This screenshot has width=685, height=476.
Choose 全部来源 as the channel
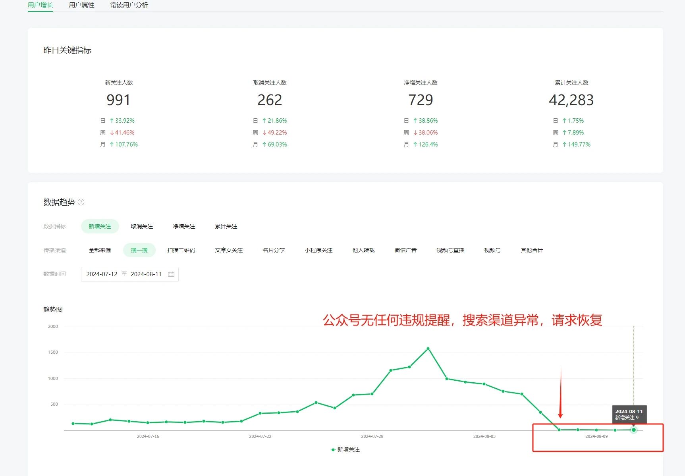coord(100,250)
